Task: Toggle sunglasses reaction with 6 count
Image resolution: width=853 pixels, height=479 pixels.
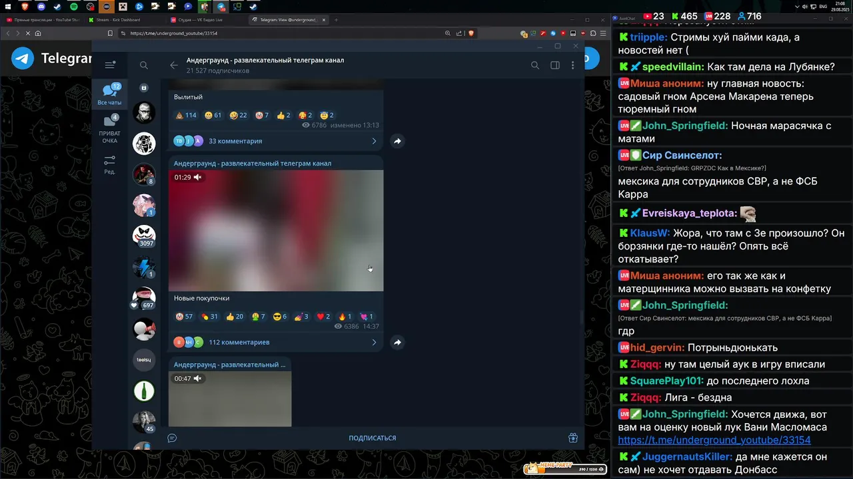Action: [x=280, y=317]
